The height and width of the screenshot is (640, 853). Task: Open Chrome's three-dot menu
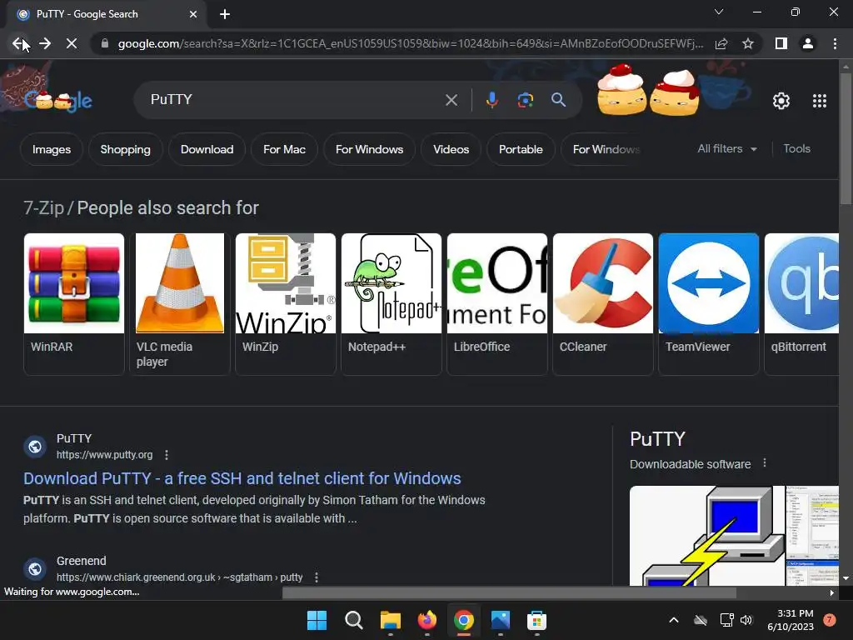(x=835, y=43)
